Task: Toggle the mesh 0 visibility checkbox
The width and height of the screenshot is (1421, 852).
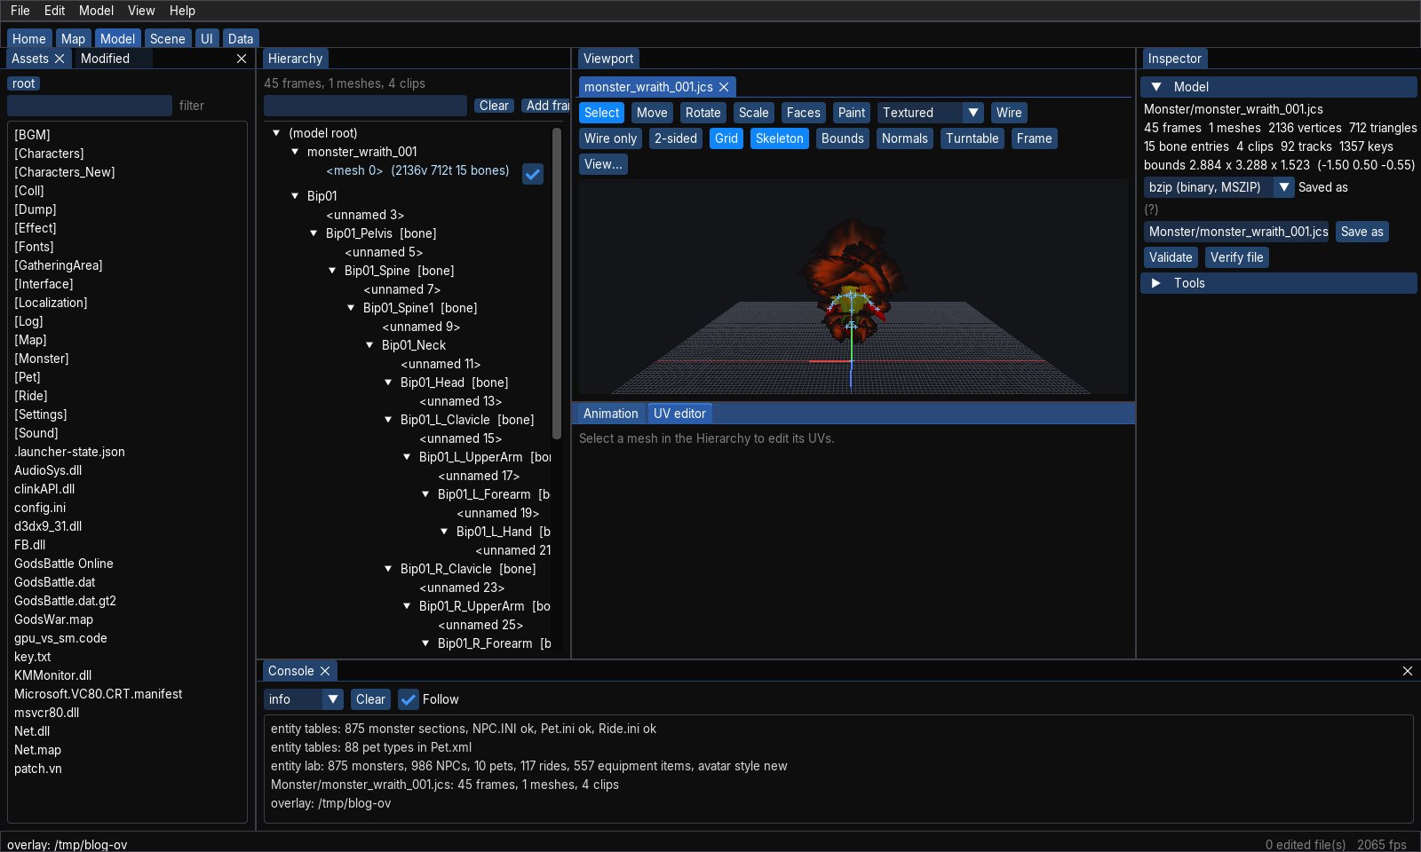Action: [x=533, y=174]
